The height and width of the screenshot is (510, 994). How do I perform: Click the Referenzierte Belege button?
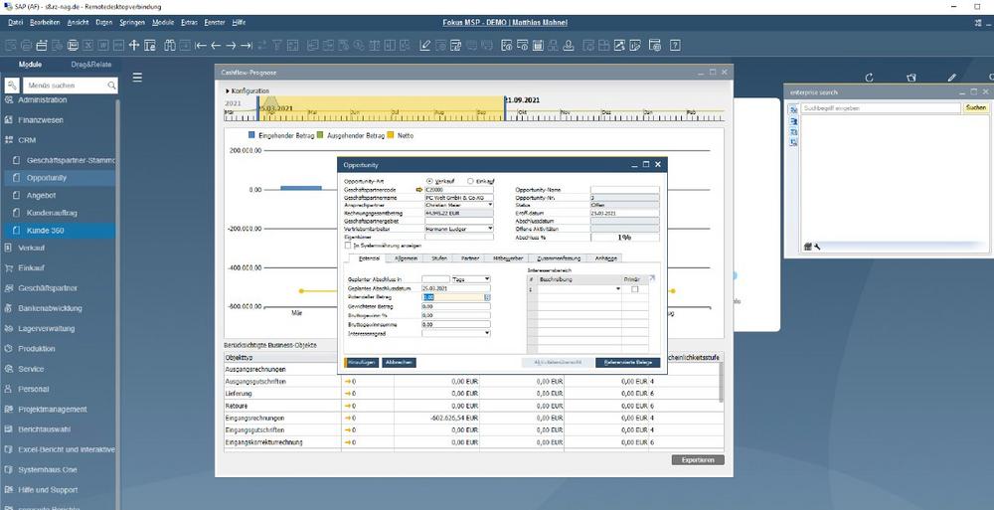[627, 363]
